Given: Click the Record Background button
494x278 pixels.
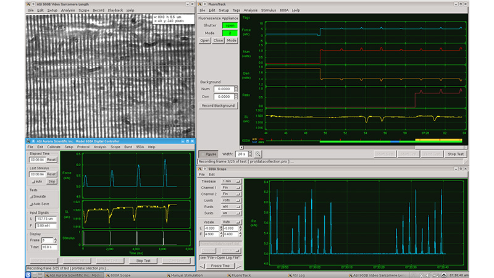Looking at the screenshot, I should click(x=218, y=106).
